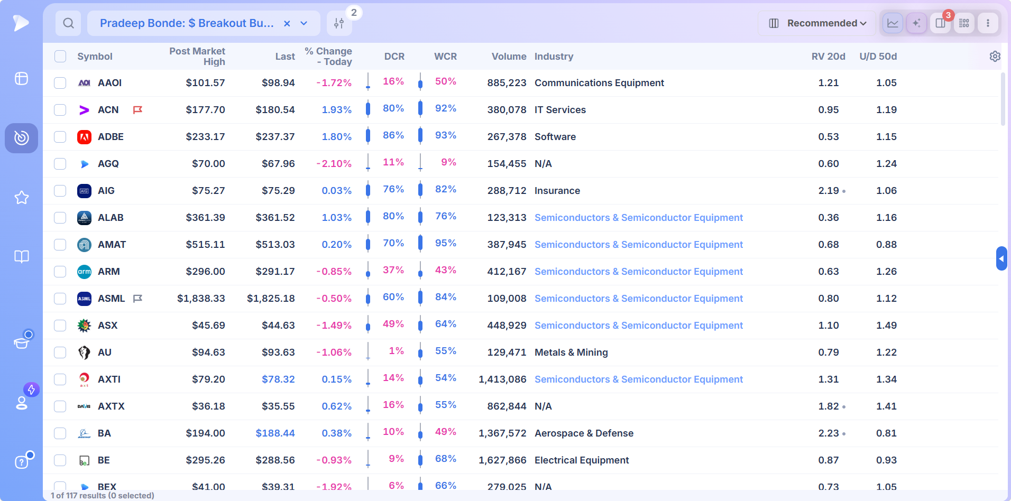Image resolution: width=1011 pixels, height=501 pixels.
Task: Check the ARM row checkbox
Action: (x=60, y=272)
